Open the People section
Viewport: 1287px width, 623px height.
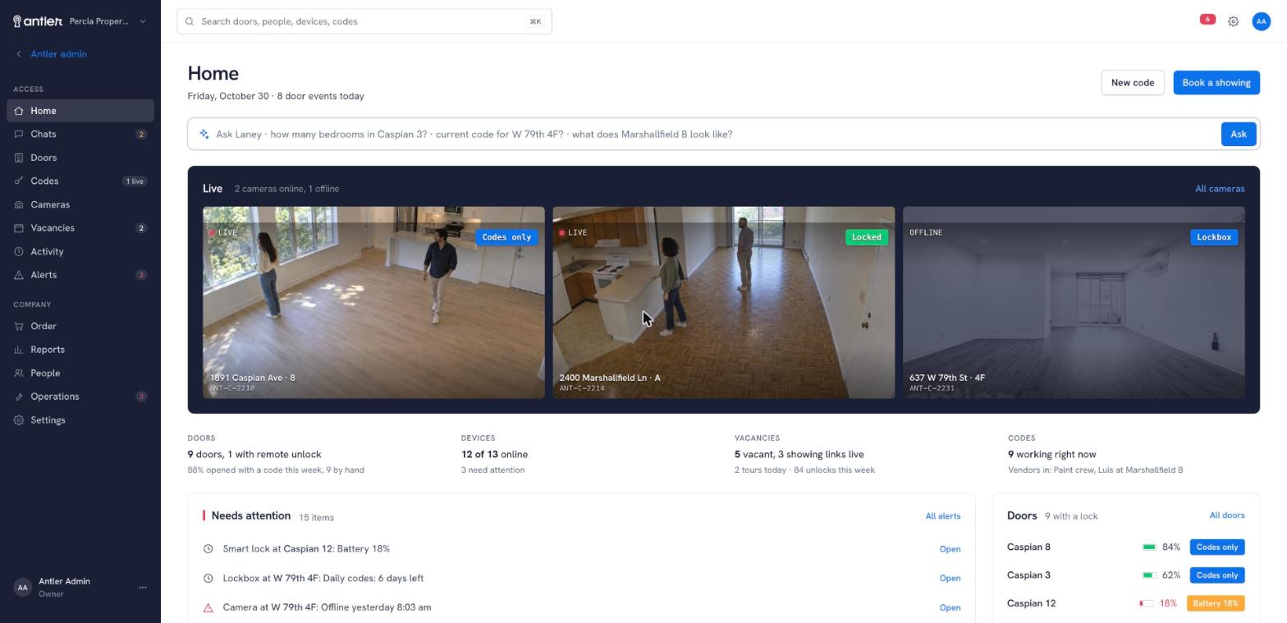pos(80,373)
